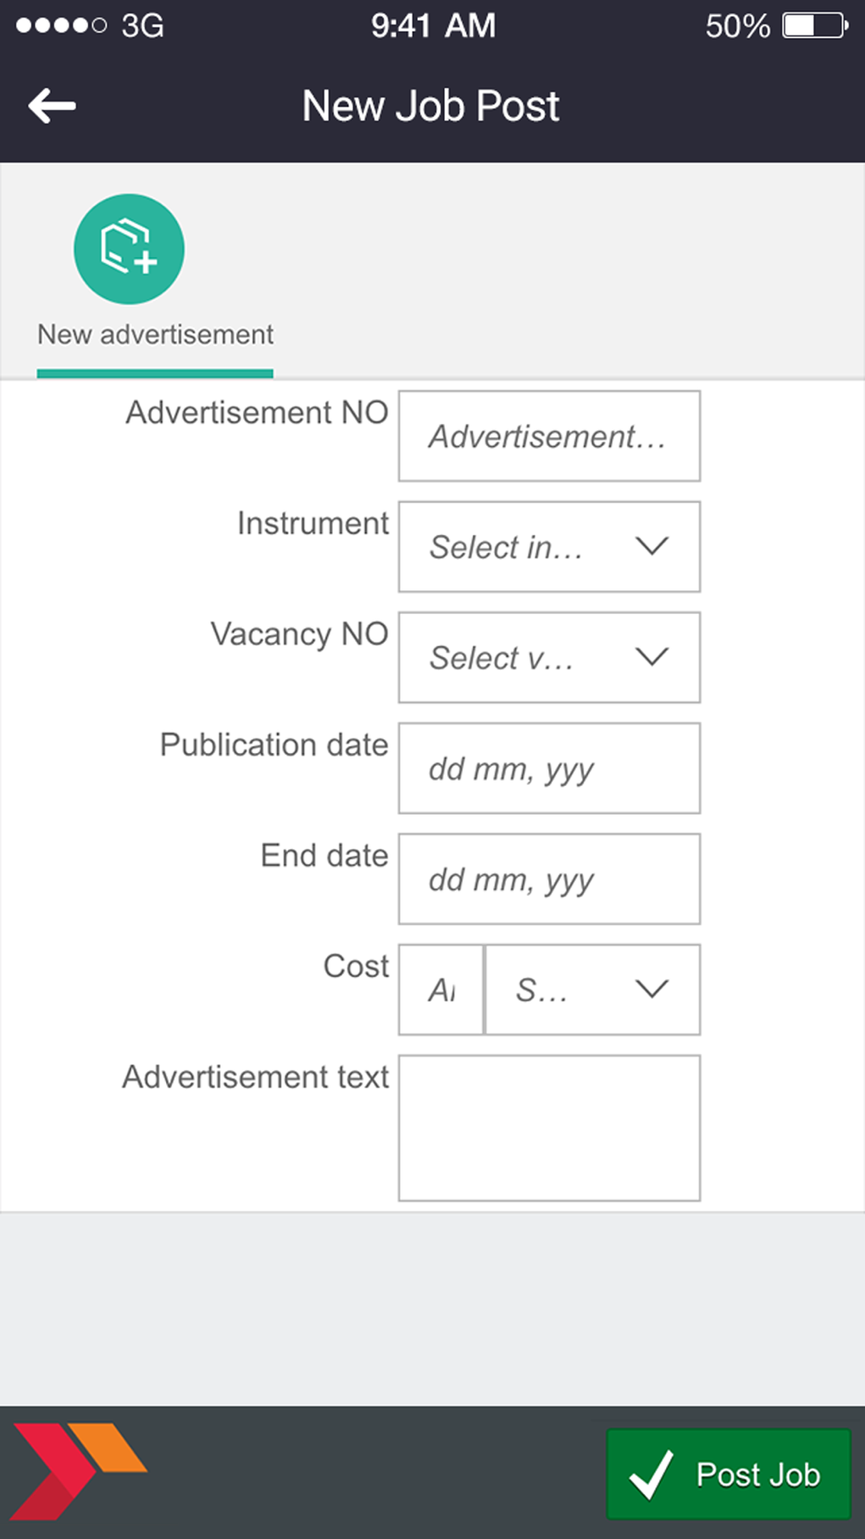Go back using the left arrow

(x=52, y=106)
